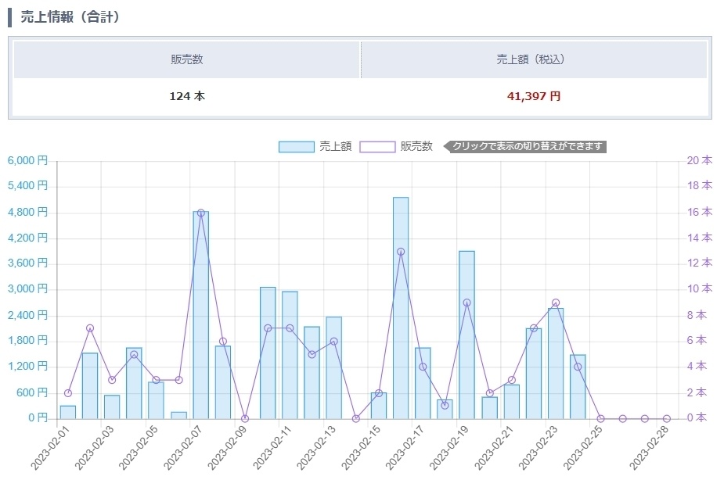Click the sales bar for 2023-02-13
Image resolution: width=724 pixels, height=487 pixels.
pyautogui.click(x=334, y=367)
